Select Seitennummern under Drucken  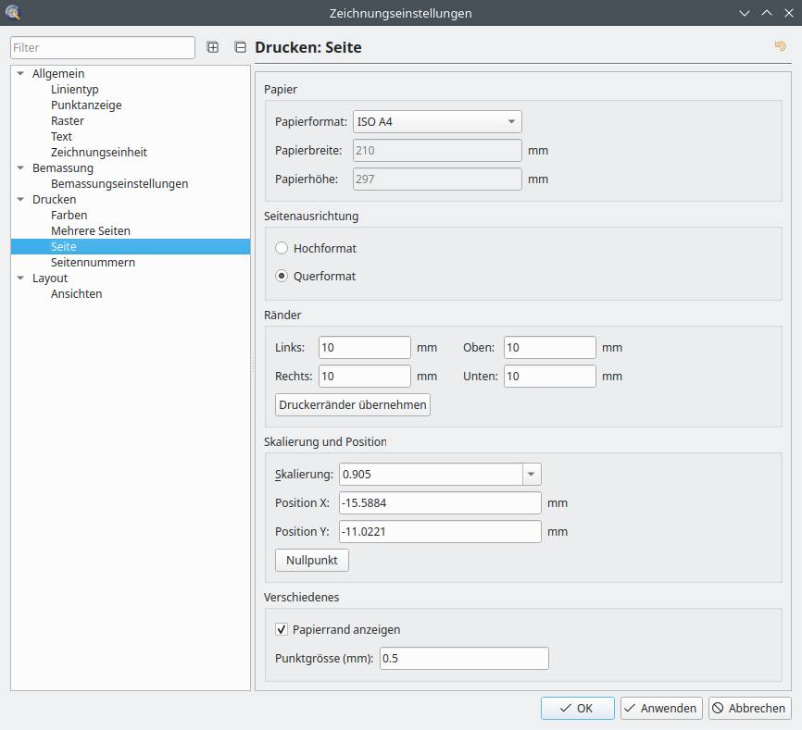(94, 263)
